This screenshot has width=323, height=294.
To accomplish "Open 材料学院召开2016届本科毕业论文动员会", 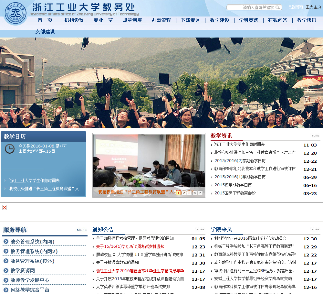I will point(251,238).
